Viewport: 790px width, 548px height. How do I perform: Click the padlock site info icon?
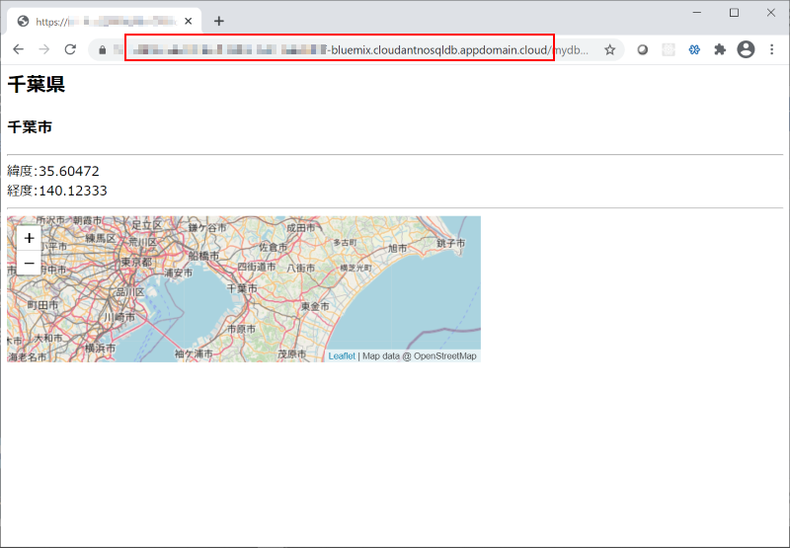[x=103, y=50]
